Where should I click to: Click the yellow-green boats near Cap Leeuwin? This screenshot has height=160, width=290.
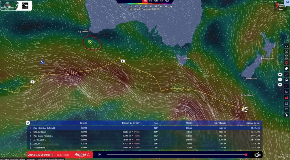90,42
